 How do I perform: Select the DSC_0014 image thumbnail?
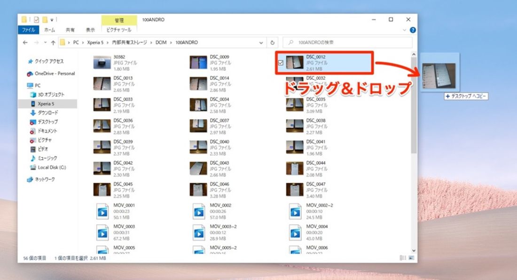click(198, 84)
